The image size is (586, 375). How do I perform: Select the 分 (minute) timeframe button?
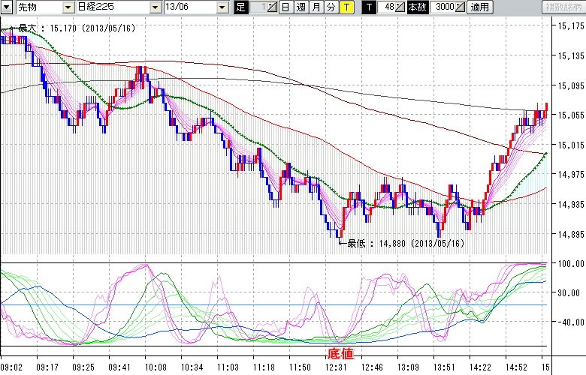(331, 7)
